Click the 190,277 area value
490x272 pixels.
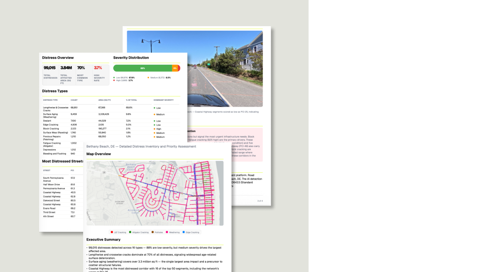click(x=102, y=129)
